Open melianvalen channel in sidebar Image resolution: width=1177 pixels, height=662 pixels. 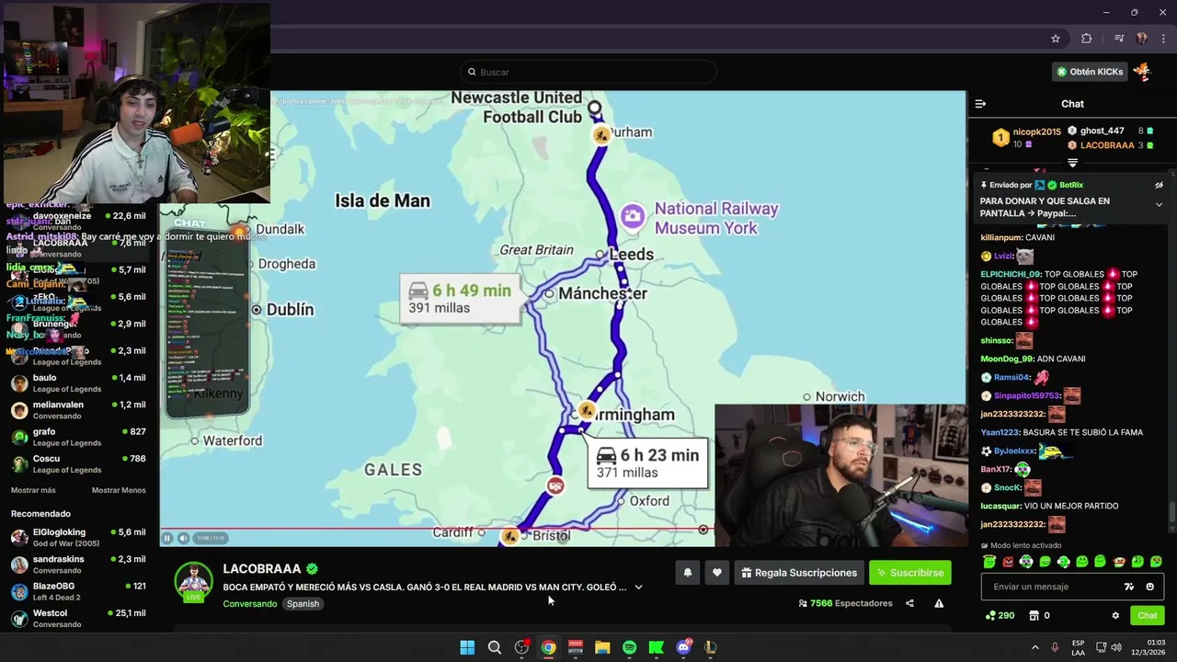click(x=79, y=410)
